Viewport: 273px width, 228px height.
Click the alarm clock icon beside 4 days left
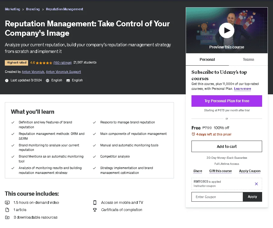point(193,134)
